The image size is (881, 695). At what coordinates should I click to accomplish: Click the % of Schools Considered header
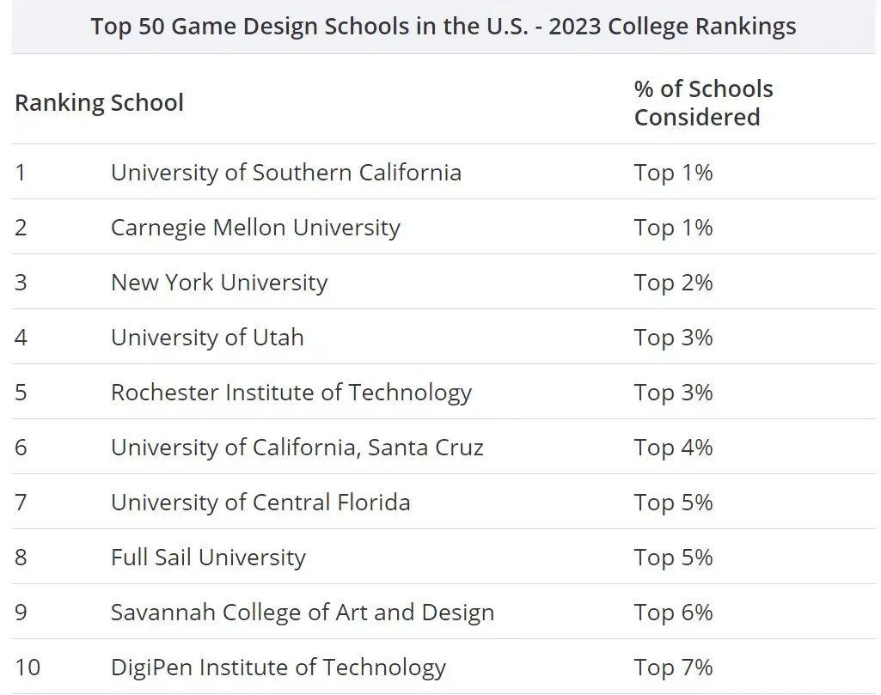coord(703,103)
